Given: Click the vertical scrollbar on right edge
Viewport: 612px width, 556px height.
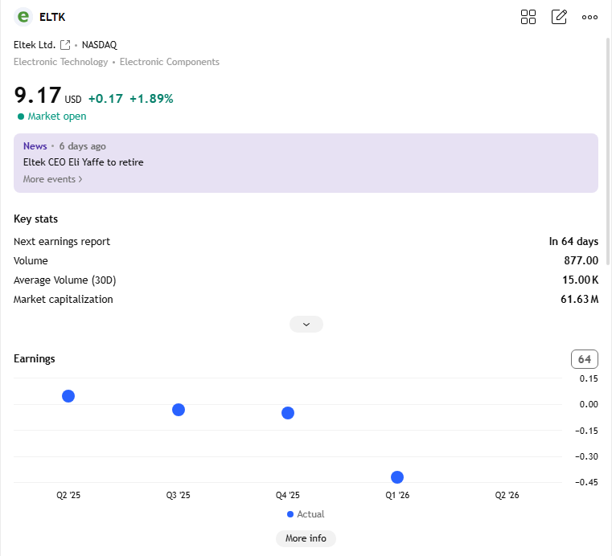Looking at the screenshot, I should (608, 152).
